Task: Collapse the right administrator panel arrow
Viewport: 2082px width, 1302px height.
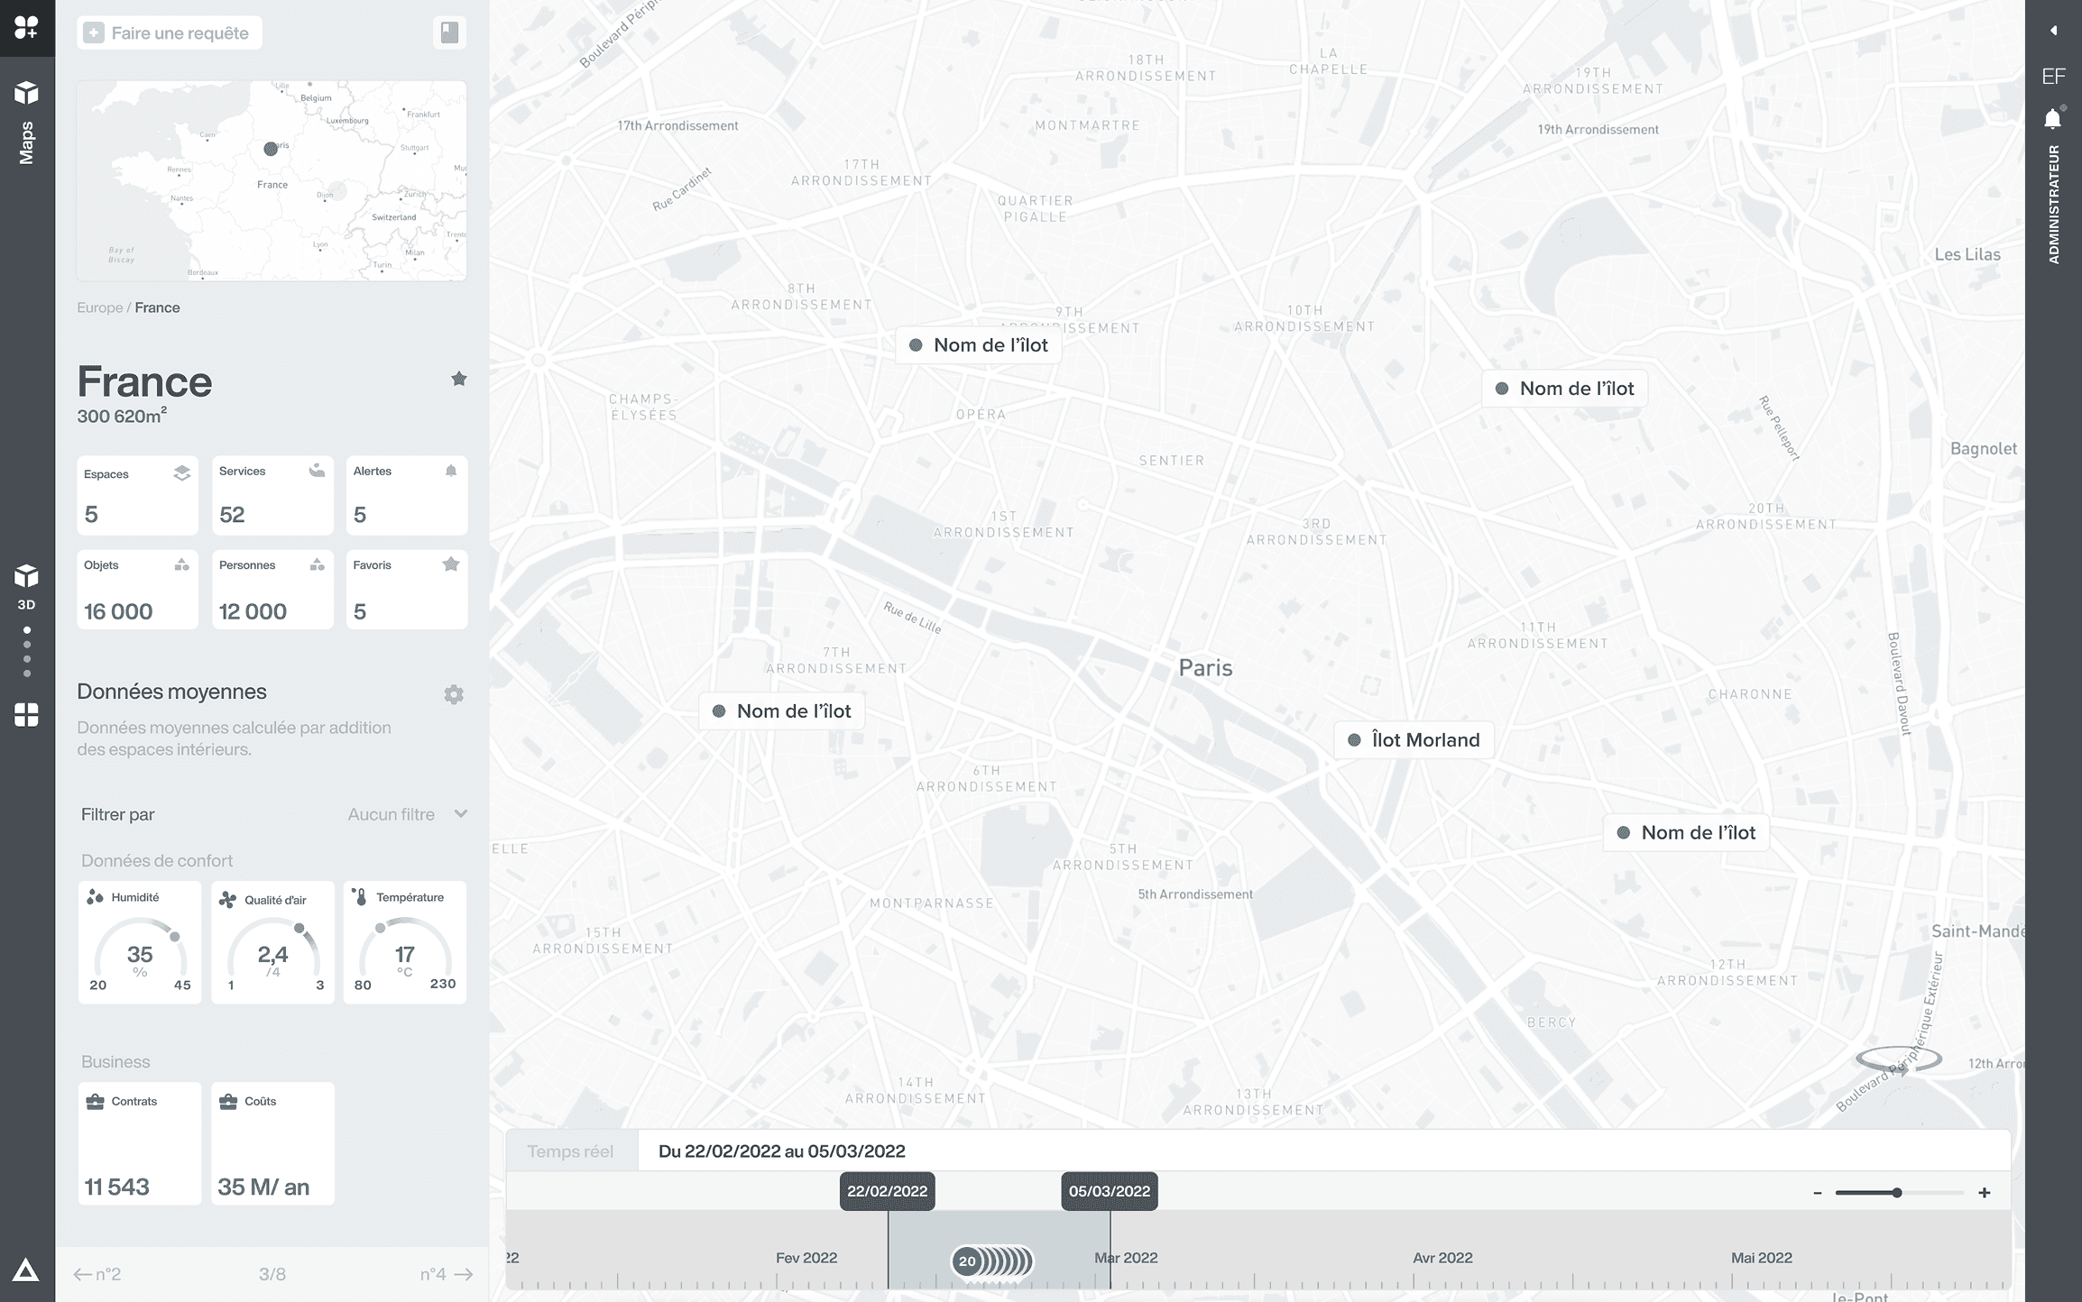Action: pos(2053,31)
